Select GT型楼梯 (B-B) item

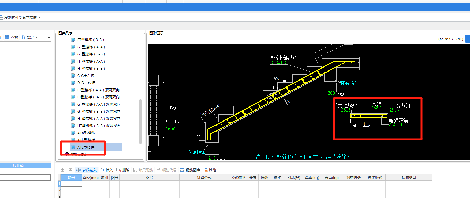[91, 54]
